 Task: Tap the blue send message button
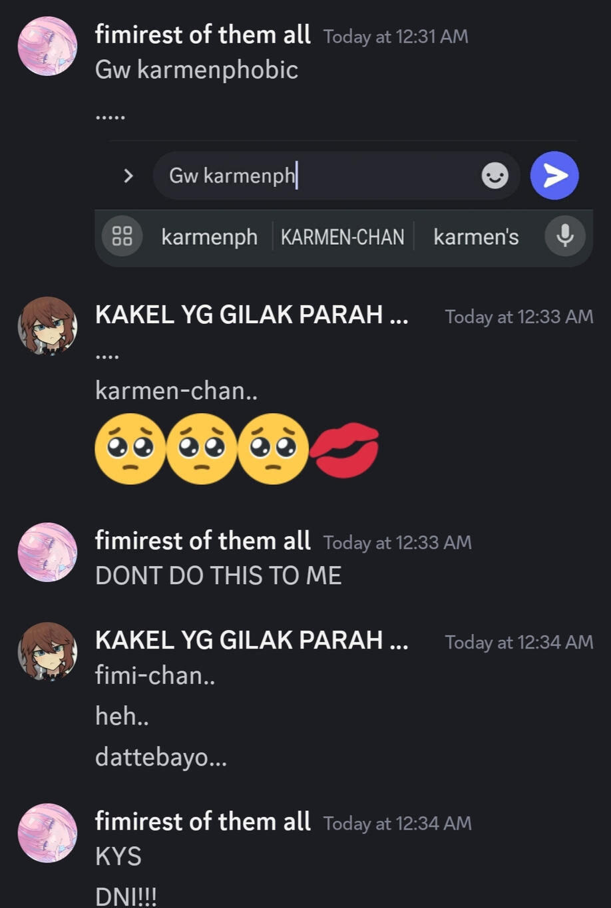tap(554, 176)
